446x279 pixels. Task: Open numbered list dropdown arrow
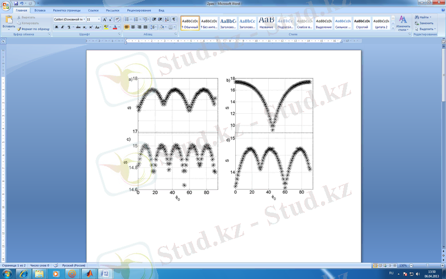(x=140, y=20)
